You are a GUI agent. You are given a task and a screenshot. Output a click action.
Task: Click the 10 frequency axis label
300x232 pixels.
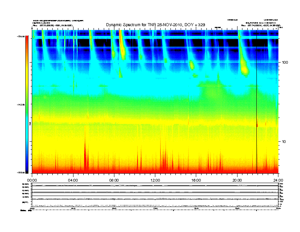[284, 142]
